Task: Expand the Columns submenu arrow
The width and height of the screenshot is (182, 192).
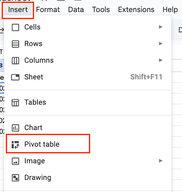Action: point(160,60)
